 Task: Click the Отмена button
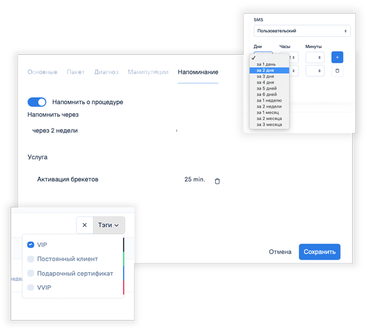pyautogui.click(x=280, y=252)
